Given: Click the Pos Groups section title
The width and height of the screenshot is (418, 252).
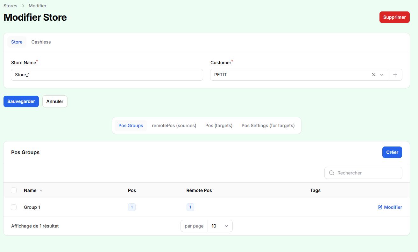Looking at the screenshot, I should [x=25, y=152].
